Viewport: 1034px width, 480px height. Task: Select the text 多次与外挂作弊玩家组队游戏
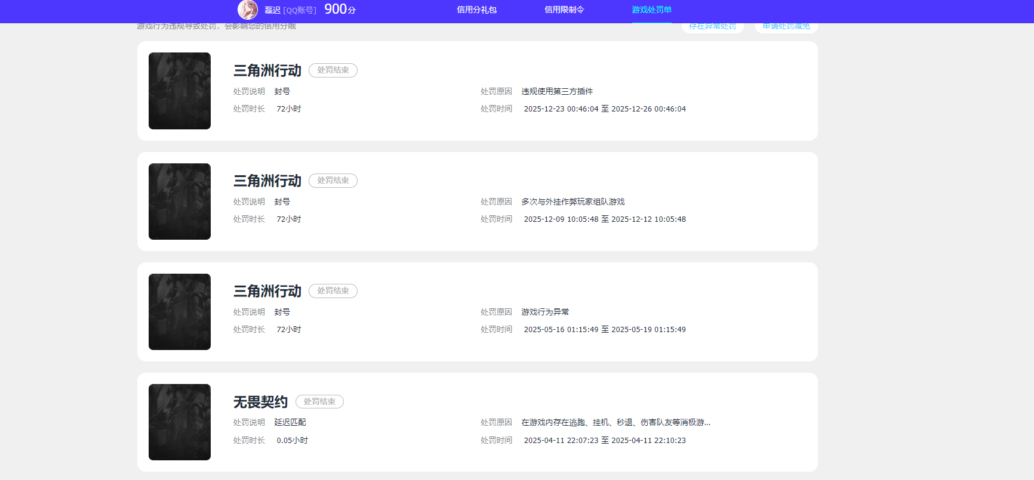[x=573, y=202]
